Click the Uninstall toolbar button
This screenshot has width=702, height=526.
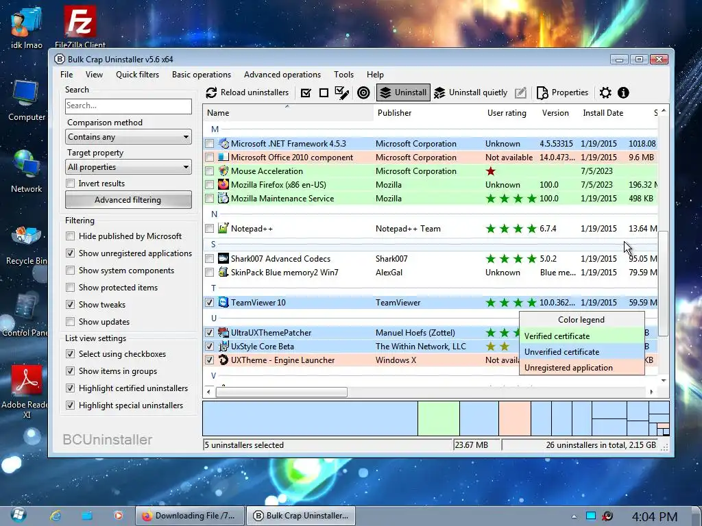click(403, 92)
